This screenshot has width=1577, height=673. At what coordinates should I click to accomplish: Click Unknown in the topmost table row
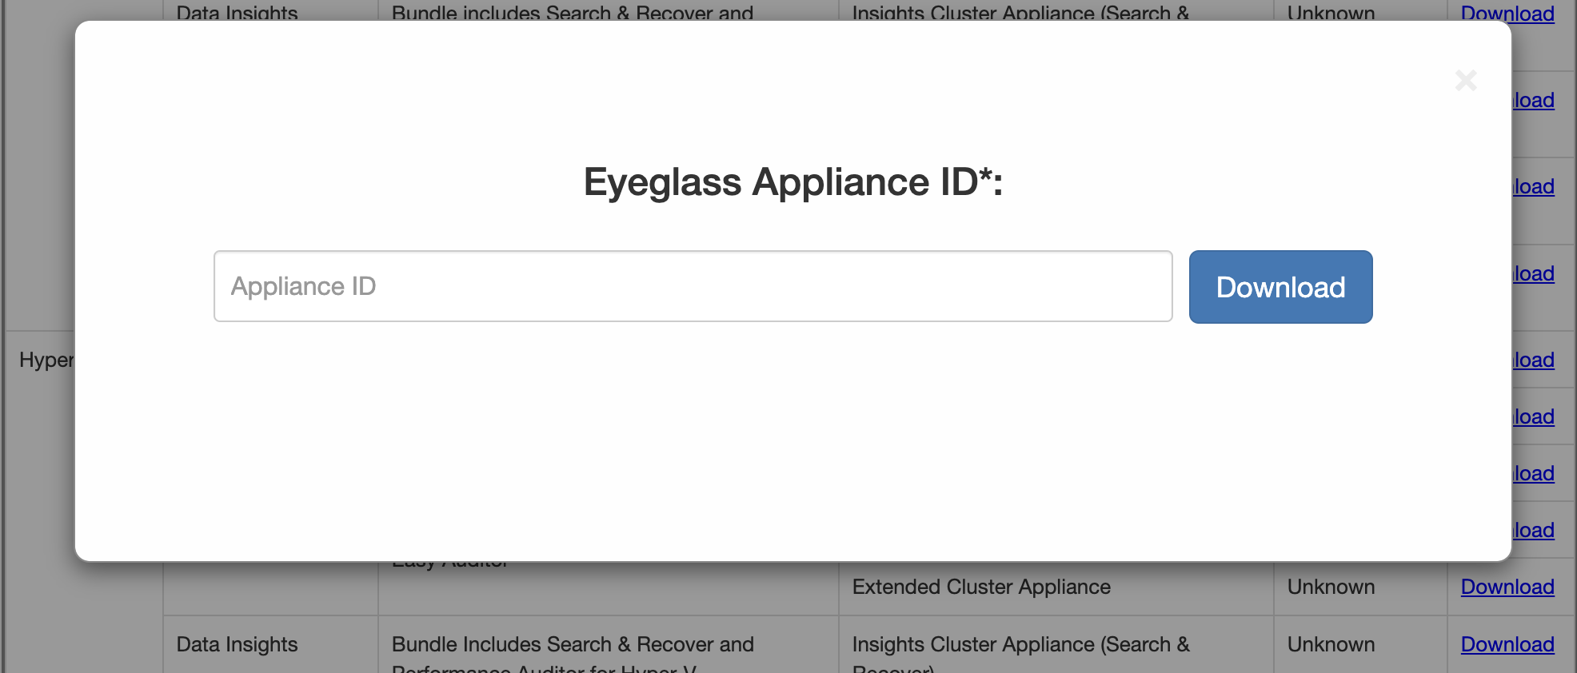[1331, 11]
